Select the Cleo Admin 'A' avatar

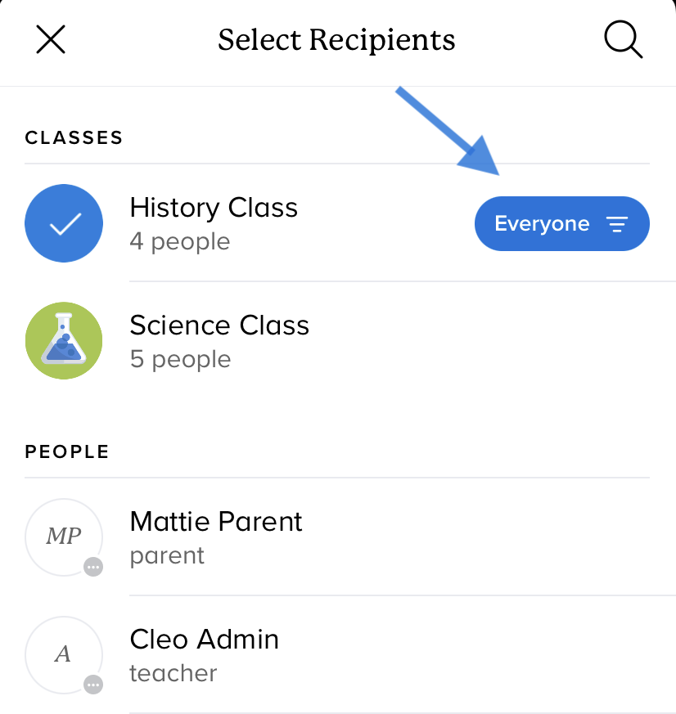pyautogui.click(x=64, y=654)
